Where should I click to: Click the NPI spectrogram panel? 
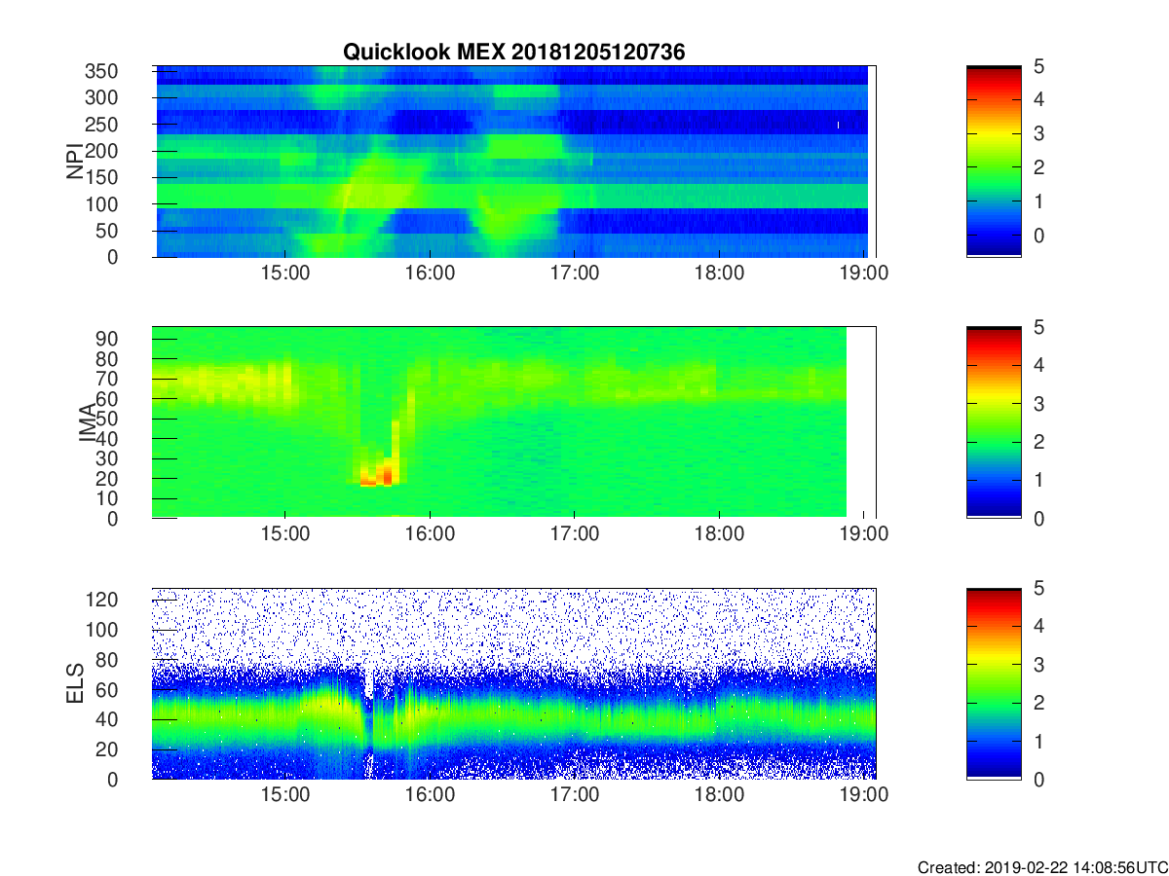pyautogui.click(x=514, y=162)
